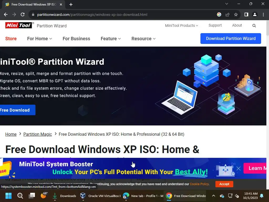Open Windows Start menu
The image size is (269, 202).
click(x=8, y=196)
